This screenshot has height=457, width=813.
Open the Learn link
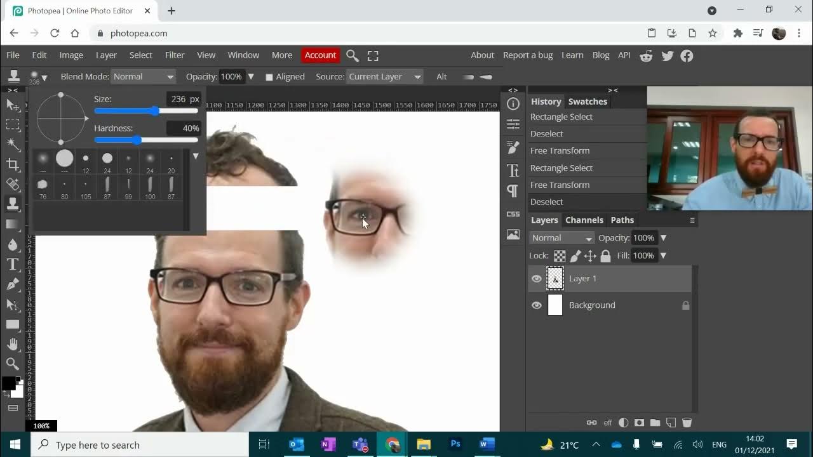pos(572,55)
